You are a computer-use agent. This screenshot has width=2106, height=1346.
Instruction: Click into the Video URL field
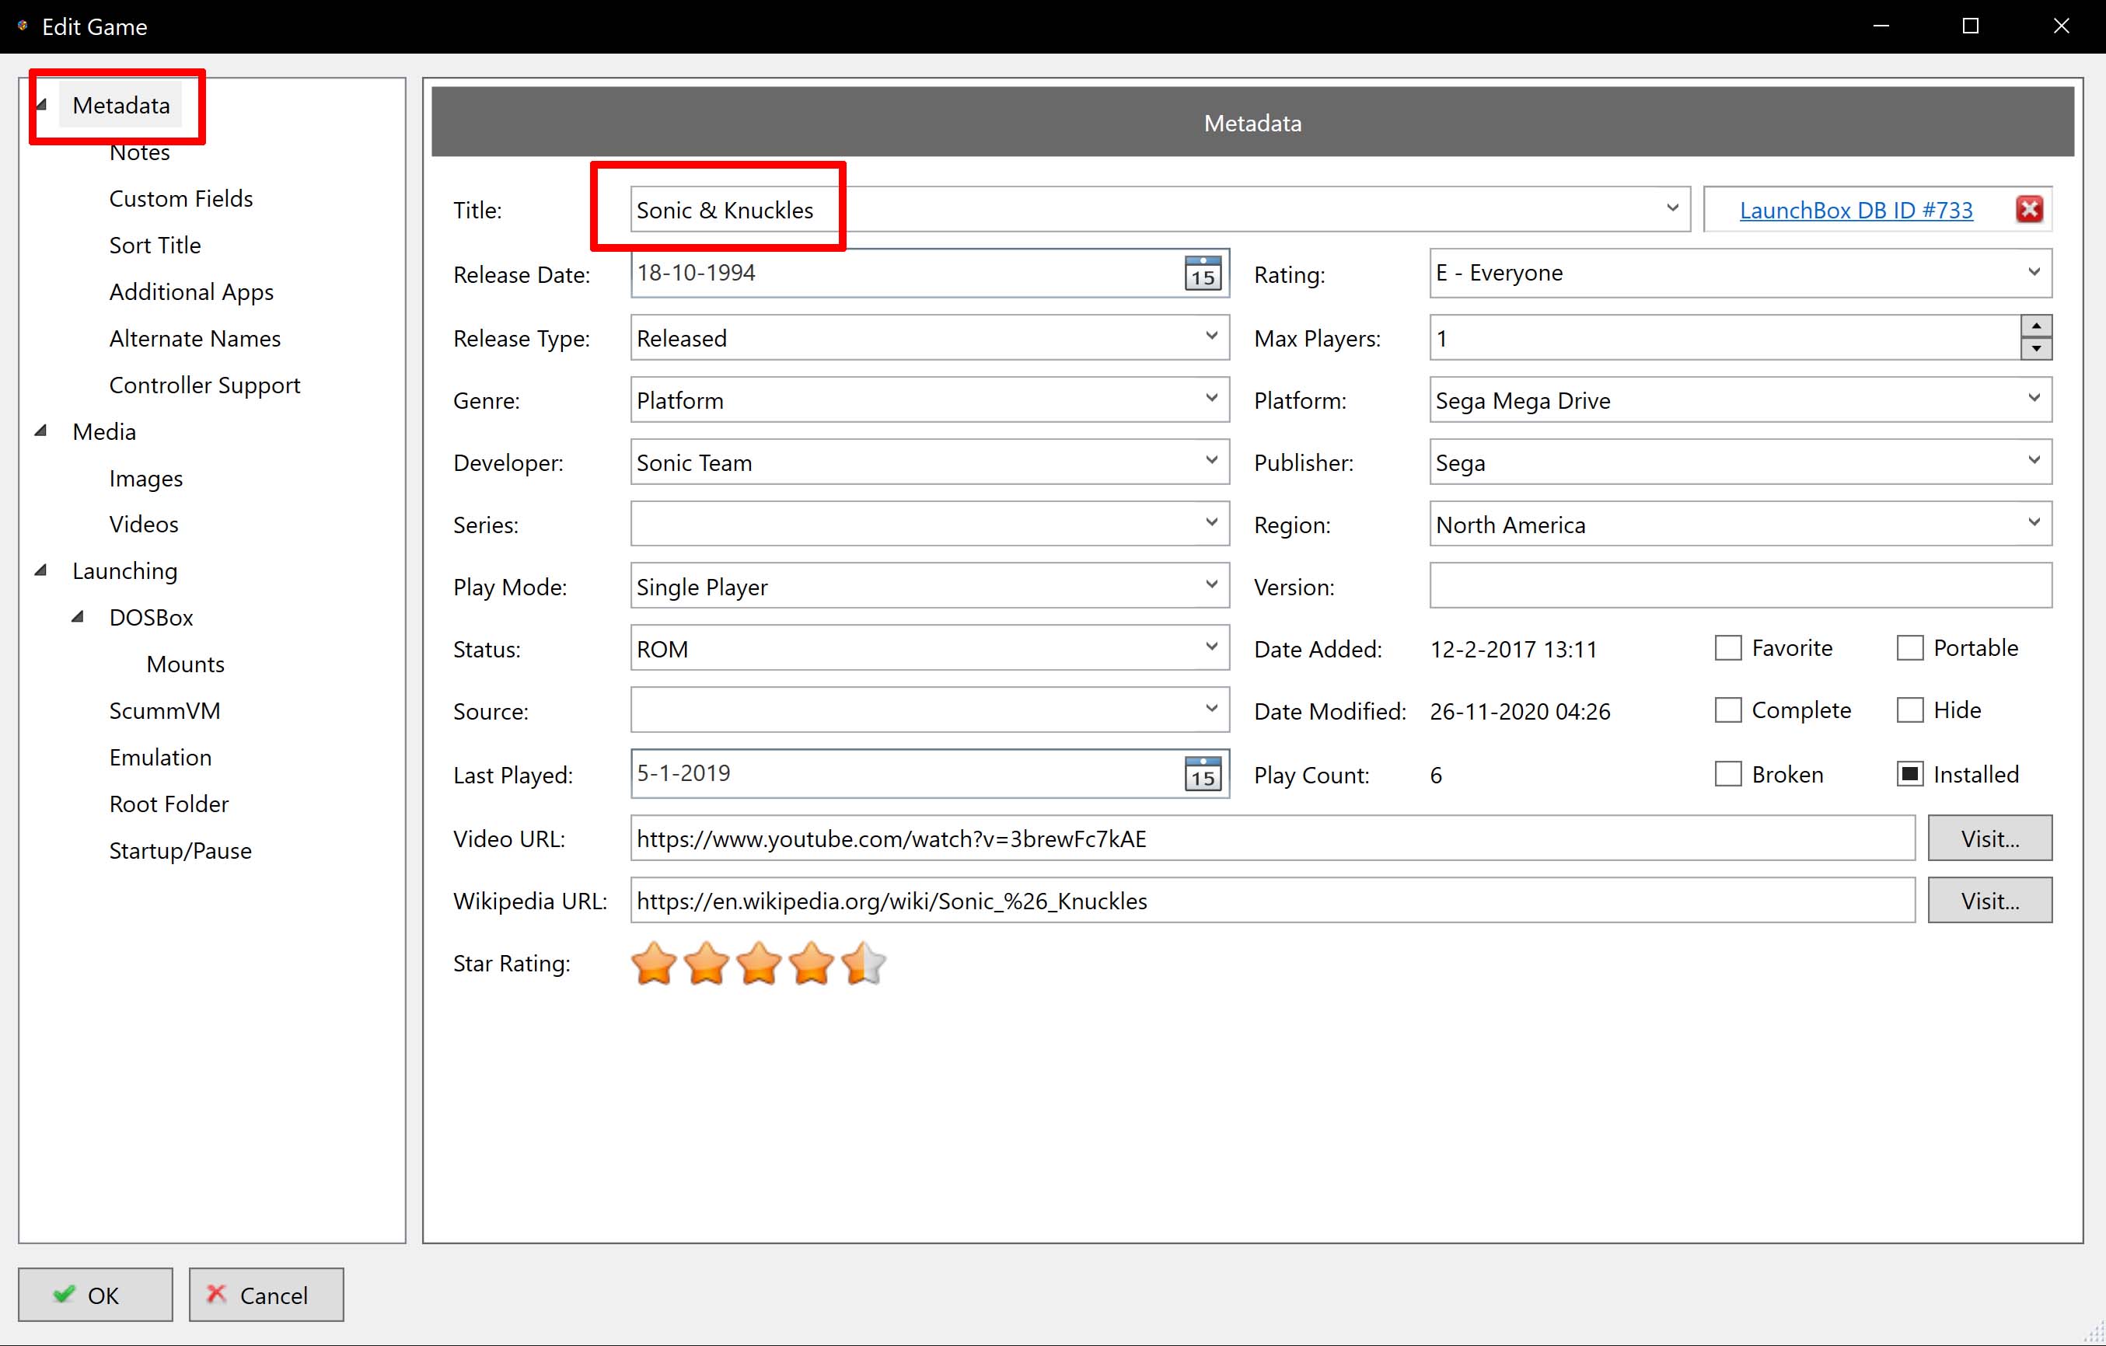tap(1273, 839)
